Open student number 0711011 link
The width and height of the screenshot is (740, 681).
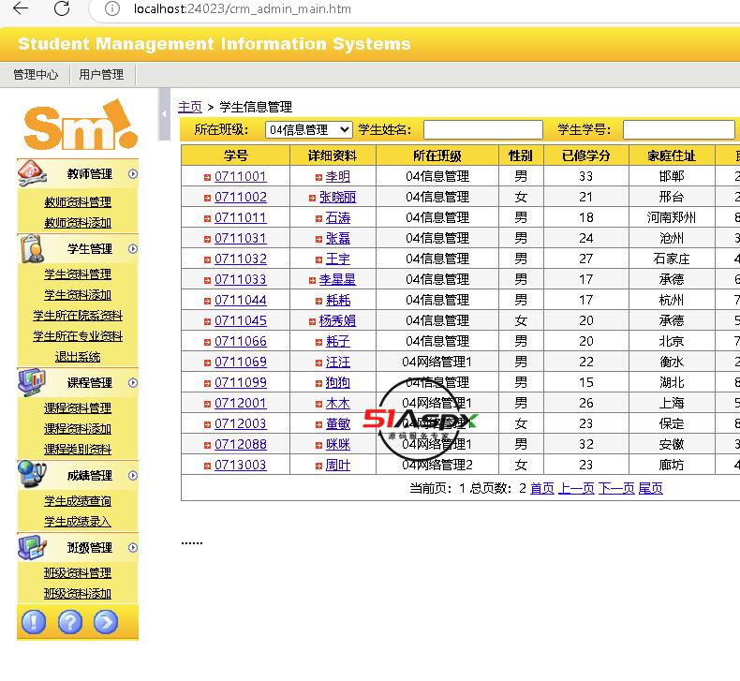click(x=241, y=217)
